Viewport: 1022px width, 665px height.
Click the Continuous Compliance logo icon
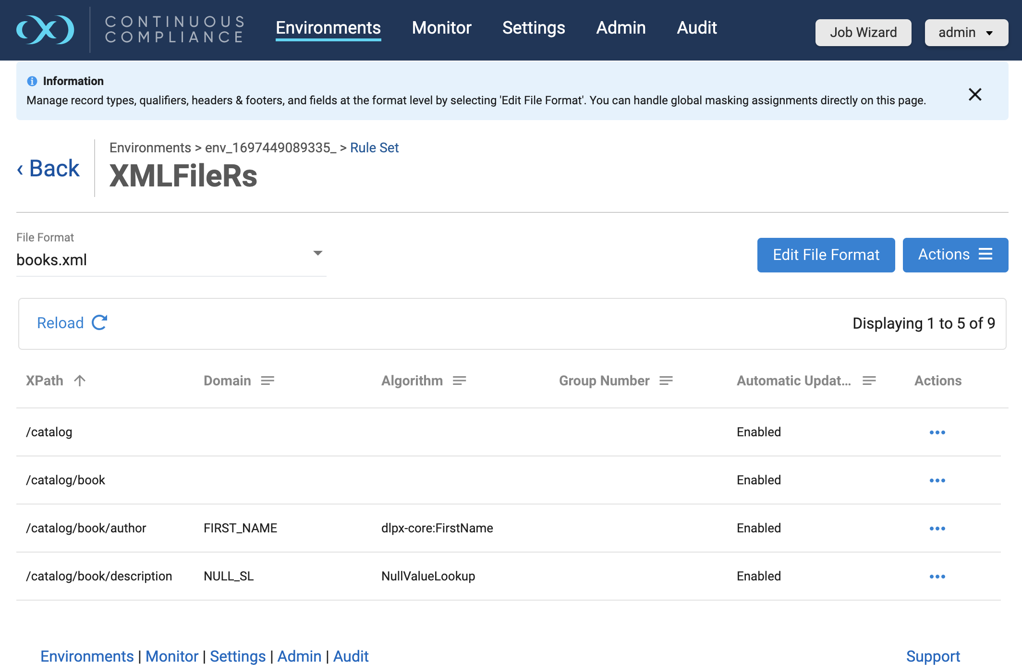[x=45, y=30]
